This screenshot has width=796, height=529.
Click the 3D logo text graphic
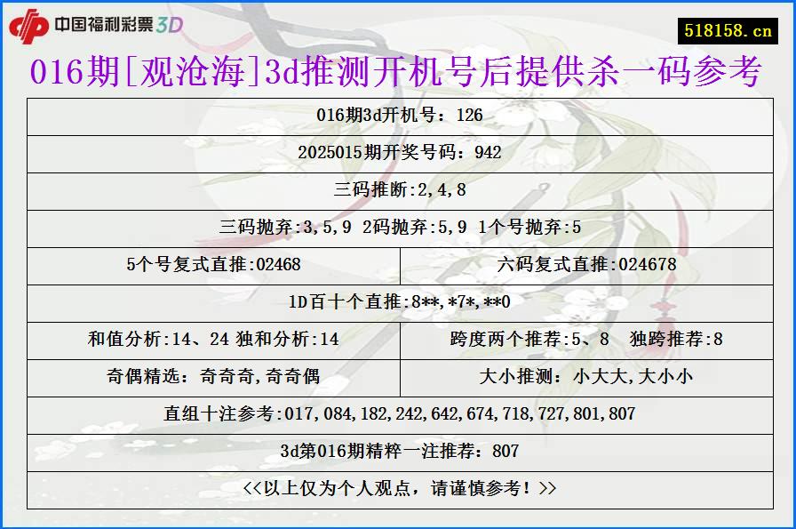tap(170, 25)
